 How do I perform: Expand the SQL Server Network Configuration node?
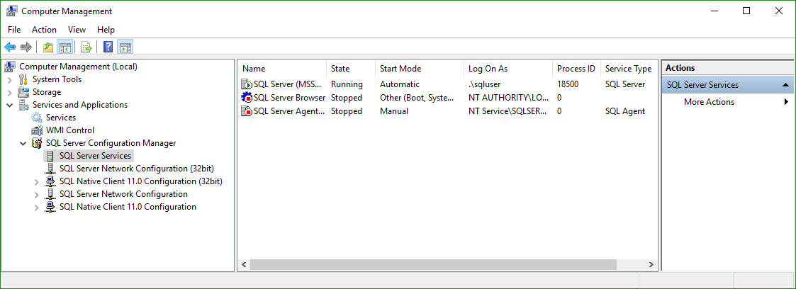click(x=37, y=194)
